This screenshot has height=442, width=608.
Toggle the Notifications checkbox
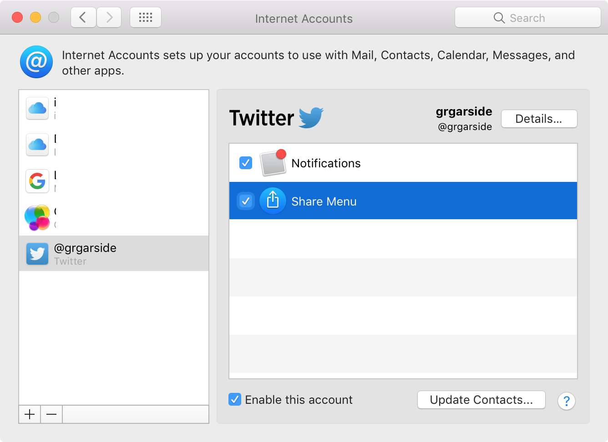pyautogui.click(x=246, y=163)
